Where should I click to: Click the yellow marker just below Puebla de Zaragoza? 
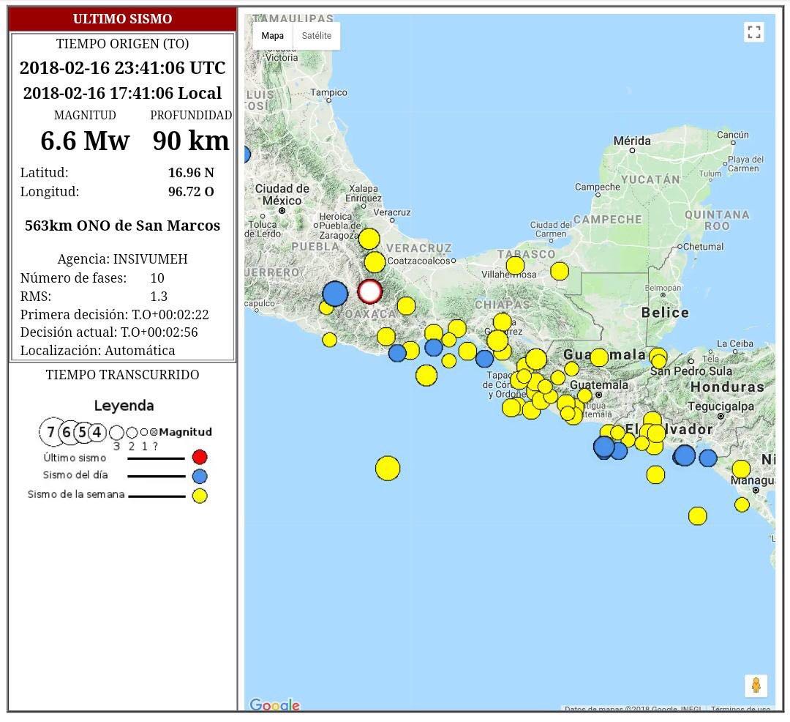pos(369,239)
